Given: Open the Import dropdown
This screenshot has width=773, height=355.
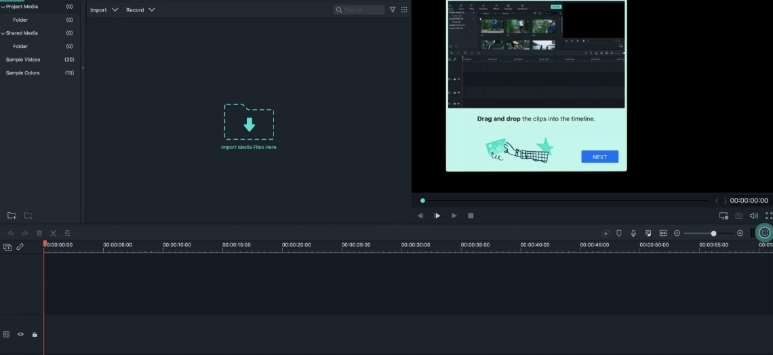Looking at the screenshot, I should pyautogui.click(x=104, y=10).
